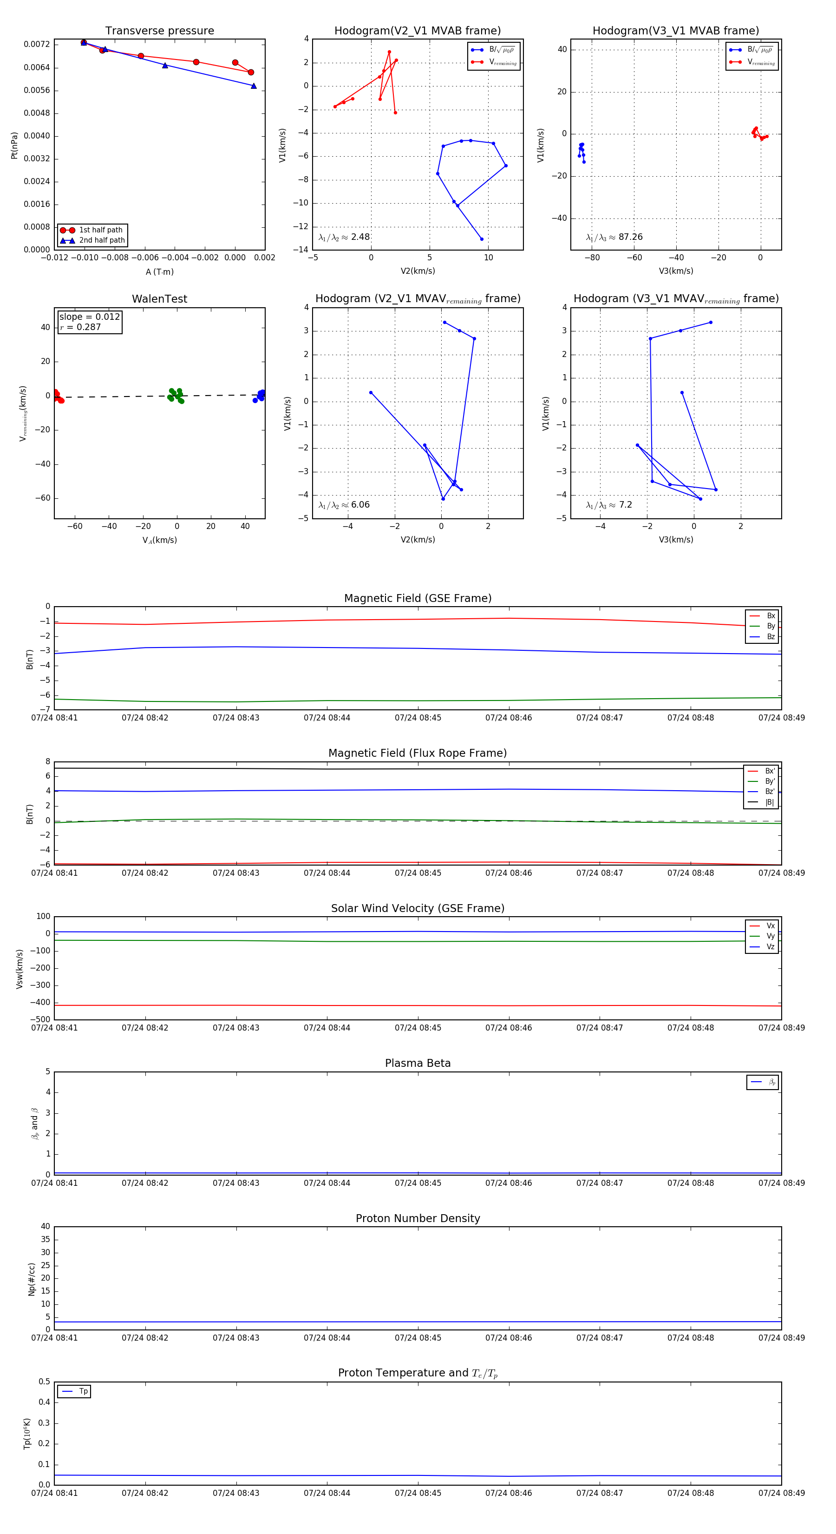
Task: Click the "V_remaining(km/s)" y-axis label of WalenTest
Action: coord(23,413)
